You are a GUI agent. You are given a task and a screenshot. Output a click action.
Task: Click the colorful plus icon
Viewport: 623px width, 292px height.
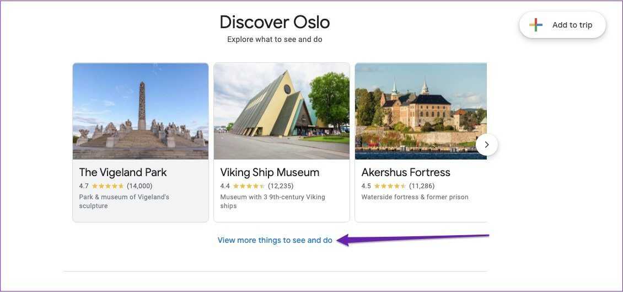coord(536,25)
